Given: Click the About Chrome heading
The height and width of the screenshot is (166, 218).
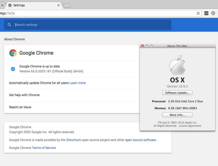Looking at the screenshot, I should (14, 39).
